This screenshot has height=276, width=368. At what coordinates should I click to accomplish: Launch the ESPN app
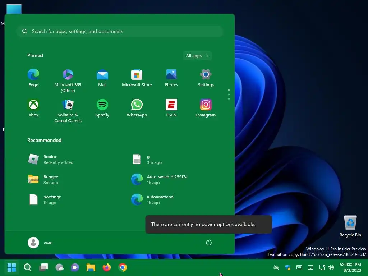[x=171, y=108]
